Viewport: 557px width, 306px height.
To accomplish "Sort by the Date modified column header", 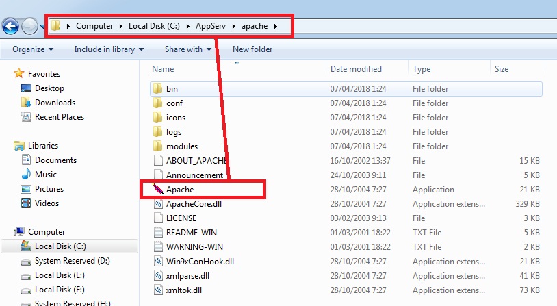I will click(x=356, y=69).
